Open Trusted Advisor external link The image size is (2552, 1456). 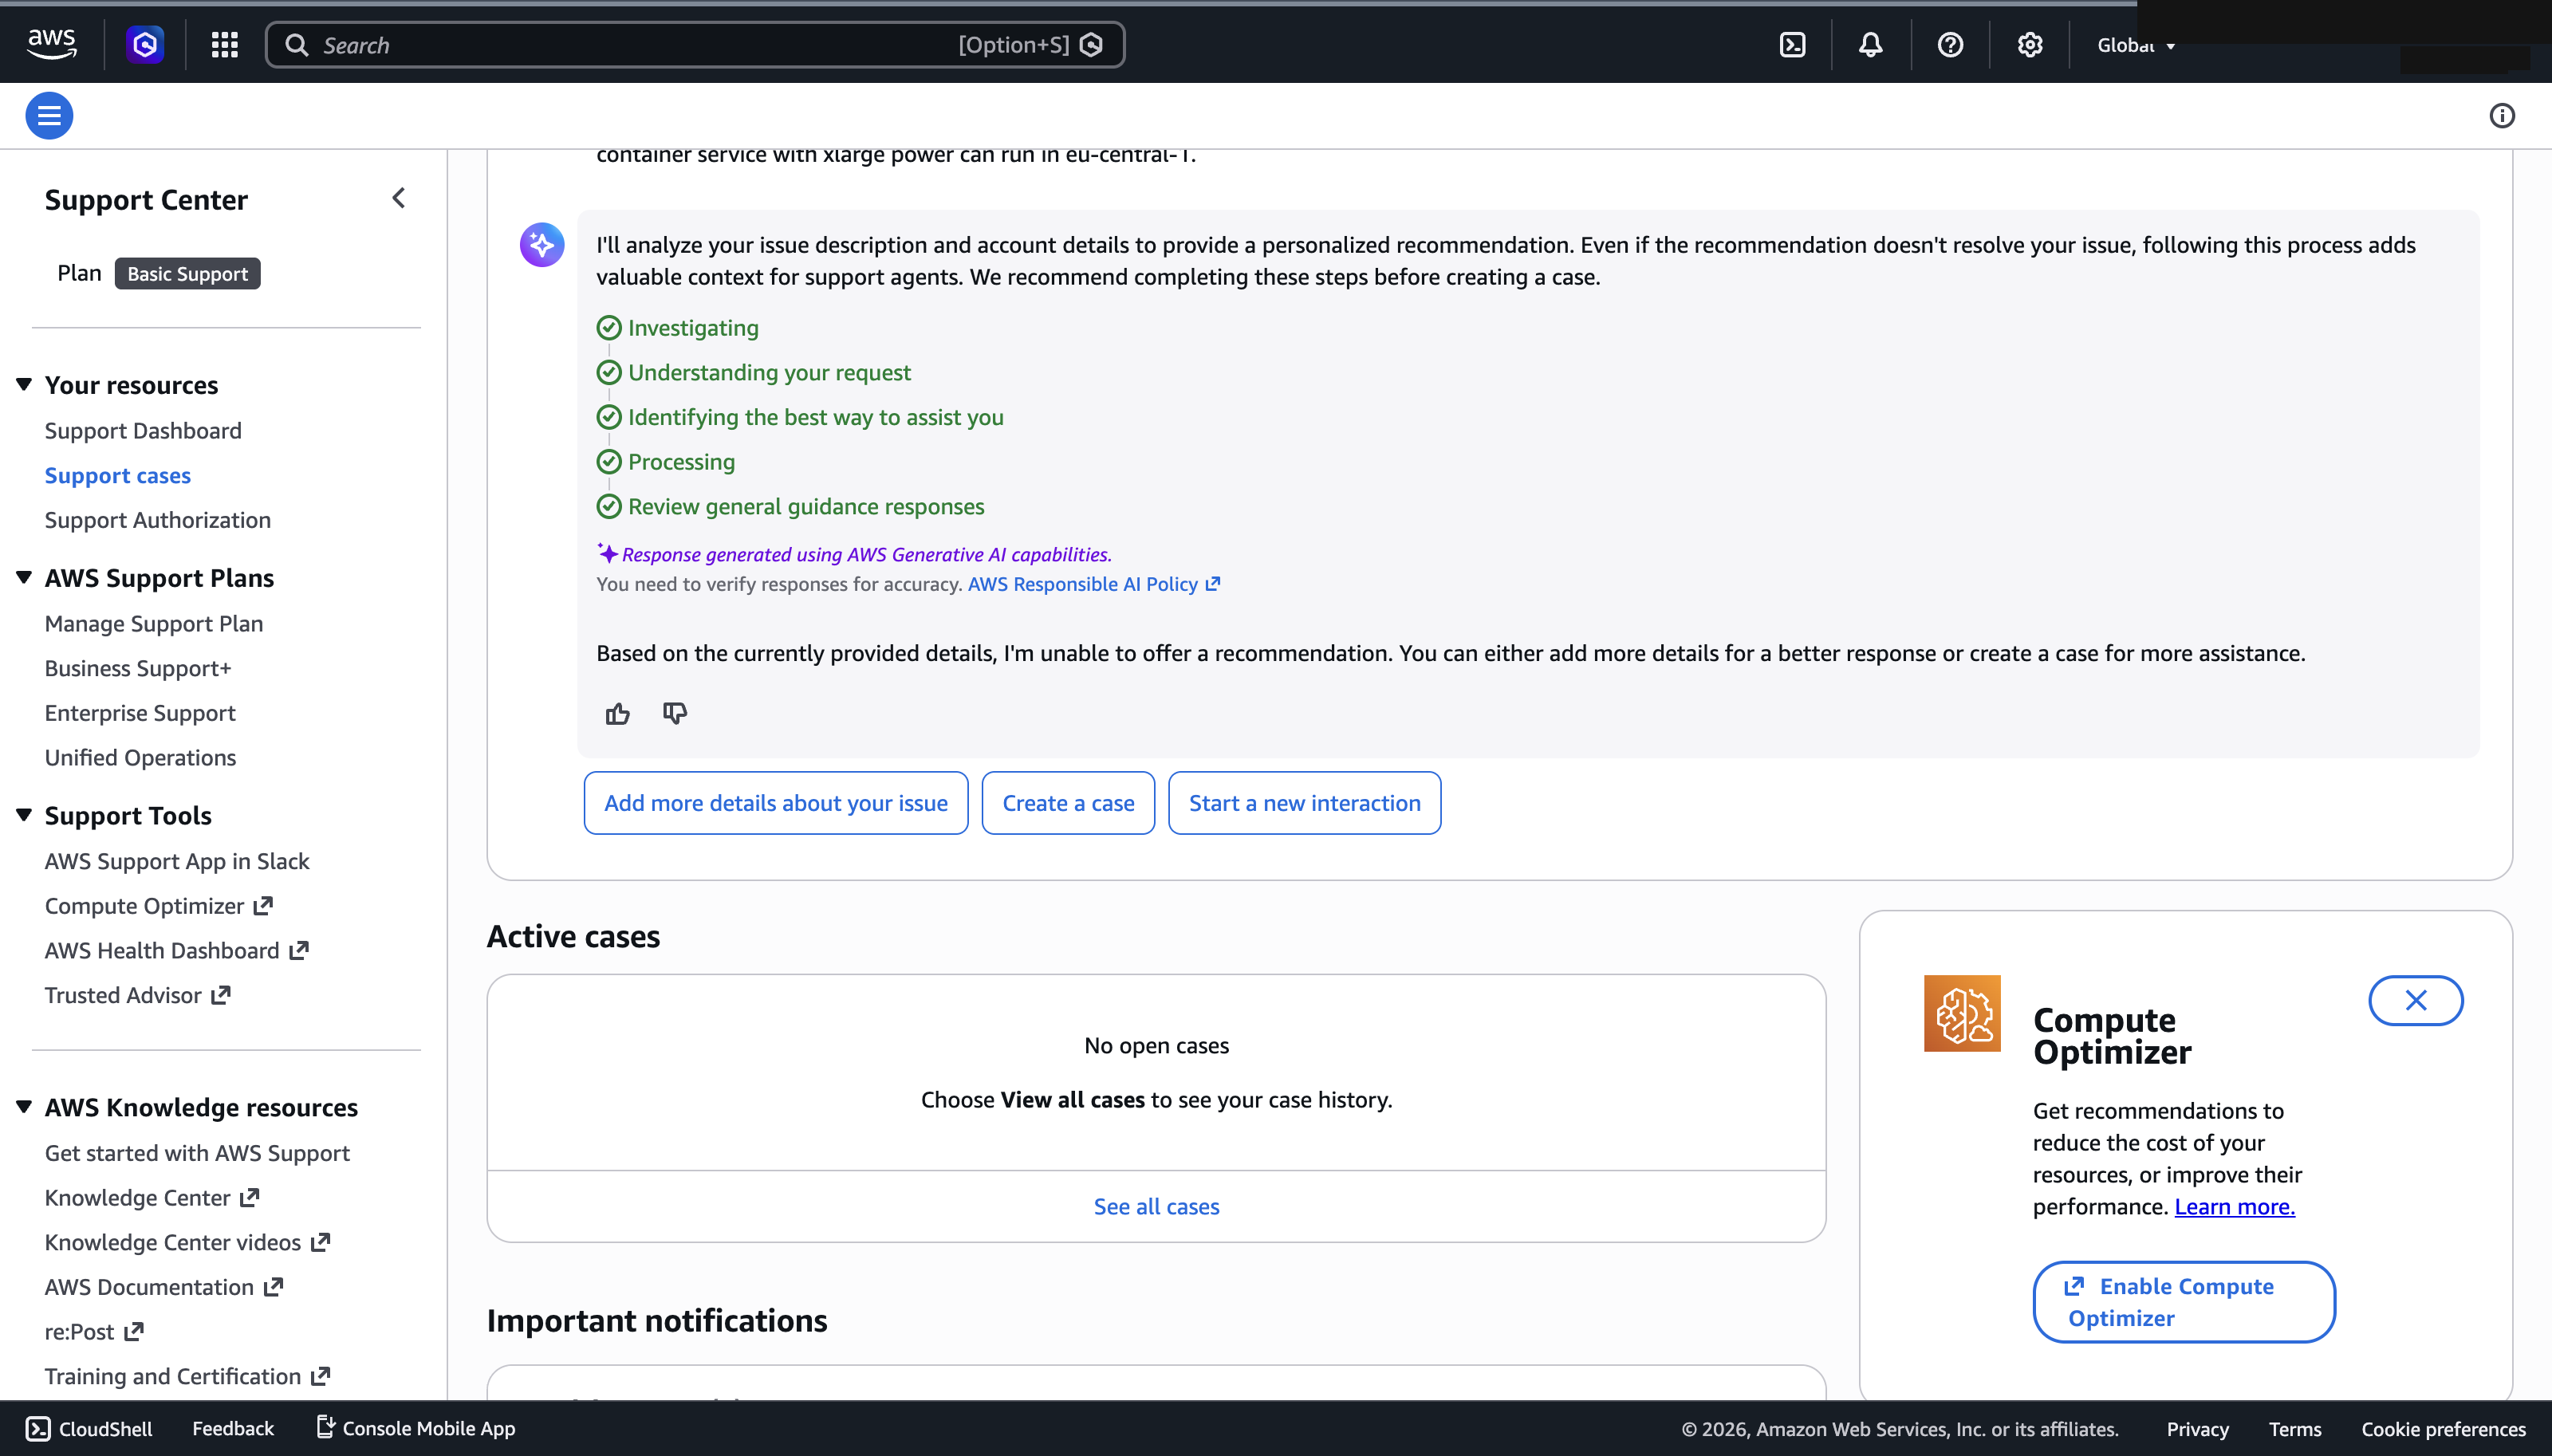[x=137, y=995]
